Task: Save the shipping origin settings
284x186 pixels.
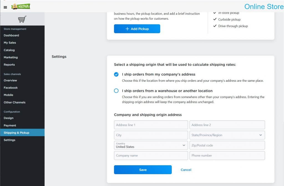Action: click(x=143, y=170)
